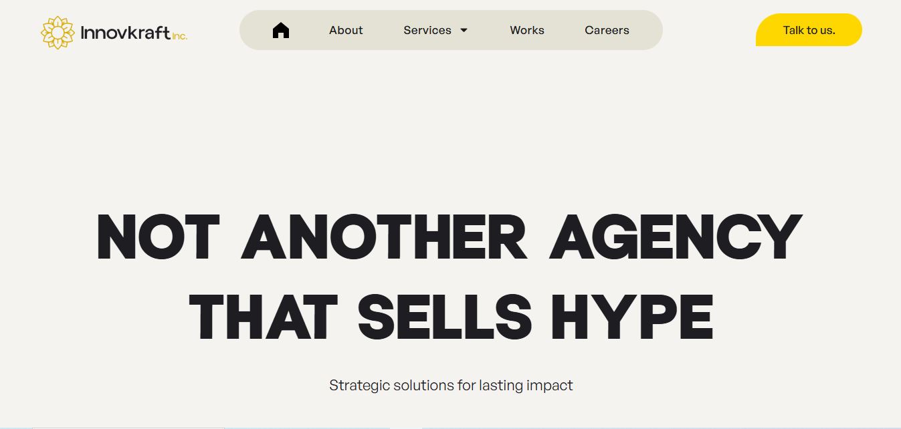This screenshot has height=429, width=901.
Task: Go to the About page
Action: 346,30
